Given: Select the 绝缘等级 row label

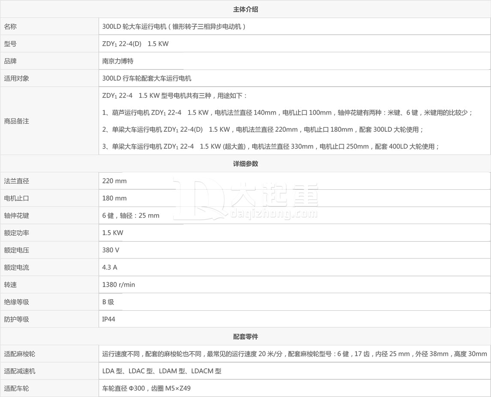Looking at the screenshot, I should (x=17, y=302).
